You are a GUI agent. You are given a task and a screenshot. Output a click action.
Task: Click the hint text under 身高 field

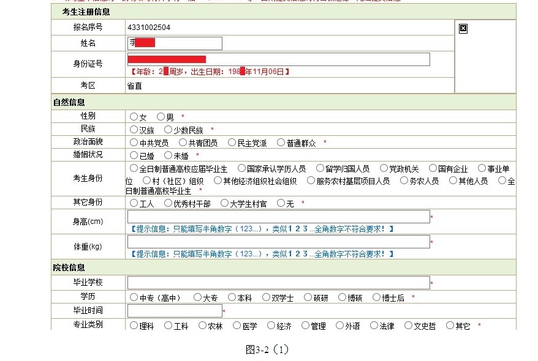[262, 229]
